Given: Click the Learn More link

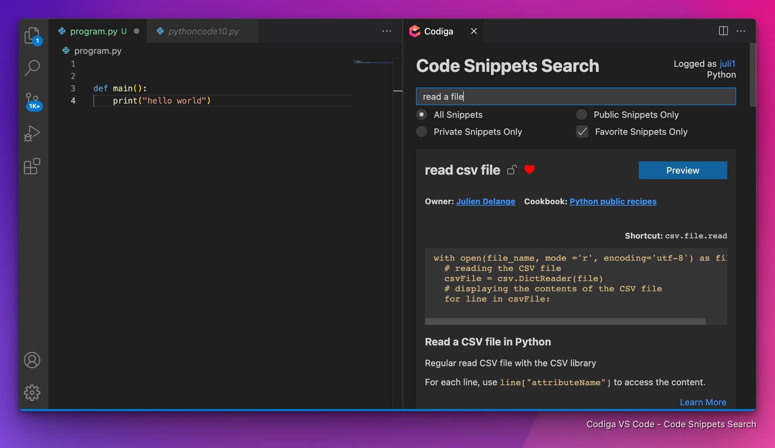Looking at the screenshot, I should [703, 402].
